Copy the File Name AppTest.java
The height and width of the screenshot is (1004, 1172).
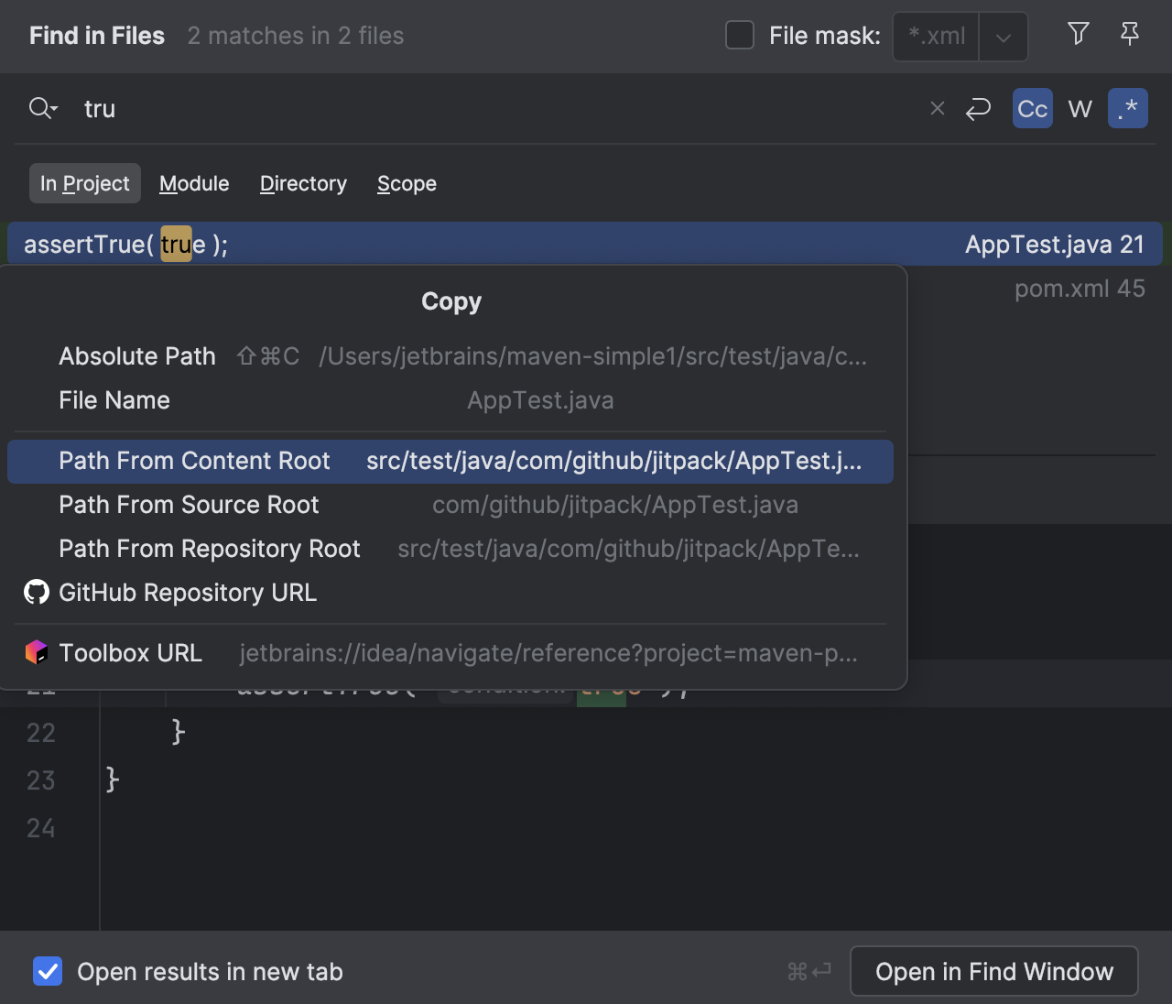pyautogui.click(x=114, y=400)
